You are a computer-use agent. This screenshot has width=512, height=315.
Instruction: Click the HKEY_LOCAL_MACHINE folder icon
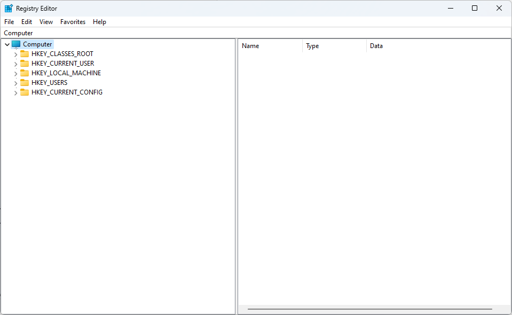[25, 73]
